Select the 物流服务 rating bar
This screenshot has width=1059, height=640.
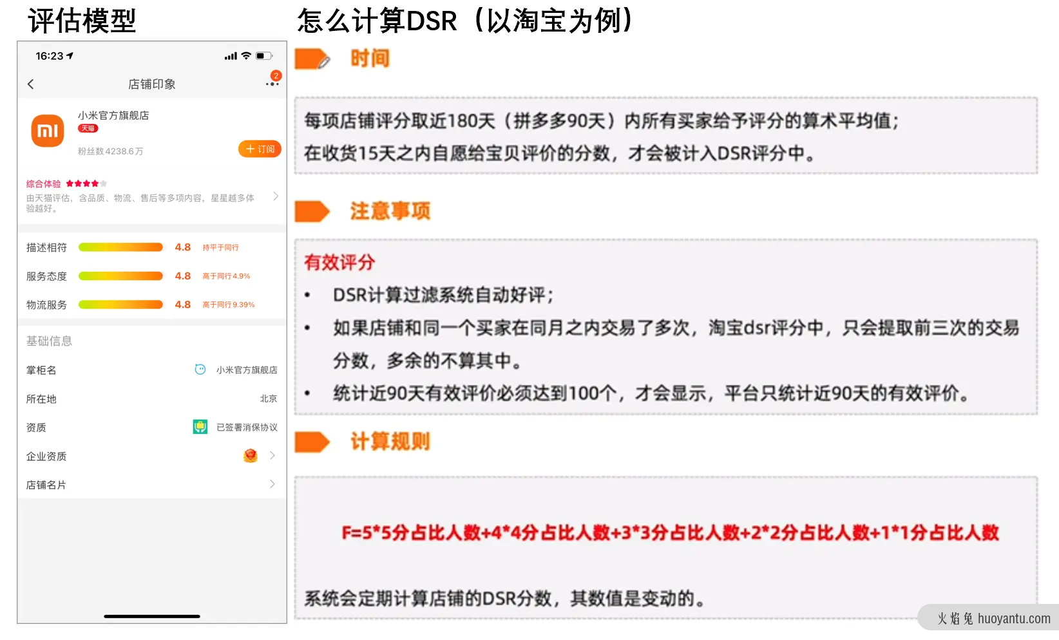point(120,305)
